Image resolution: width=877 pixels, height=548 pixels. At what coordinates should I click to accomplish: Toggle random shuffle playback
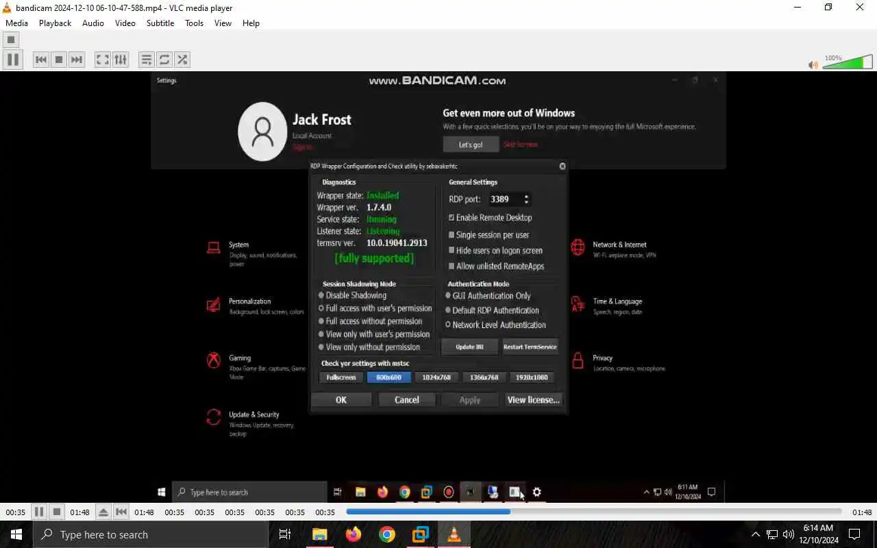pos(182,60)
